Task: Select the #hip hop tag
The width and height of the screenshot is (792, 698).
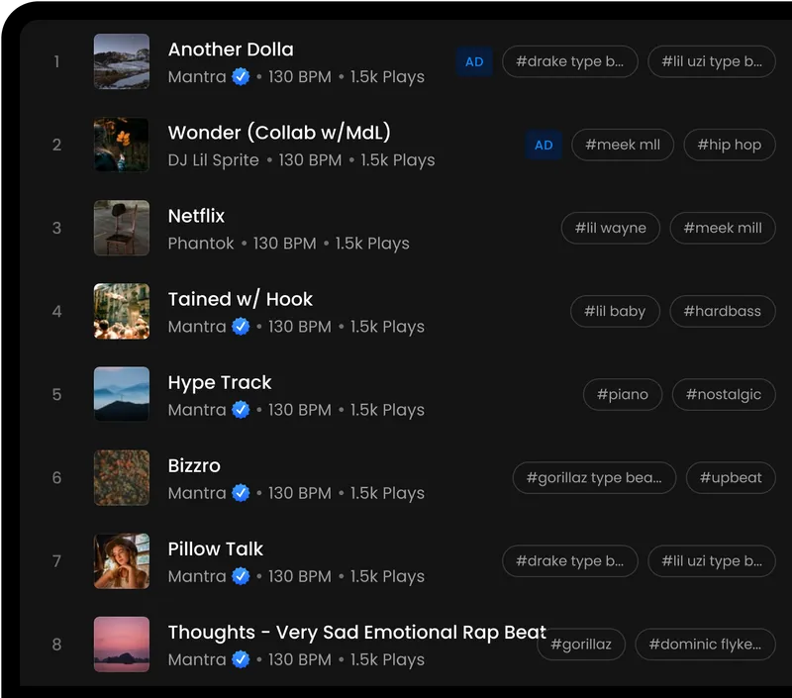Action: 729,145
